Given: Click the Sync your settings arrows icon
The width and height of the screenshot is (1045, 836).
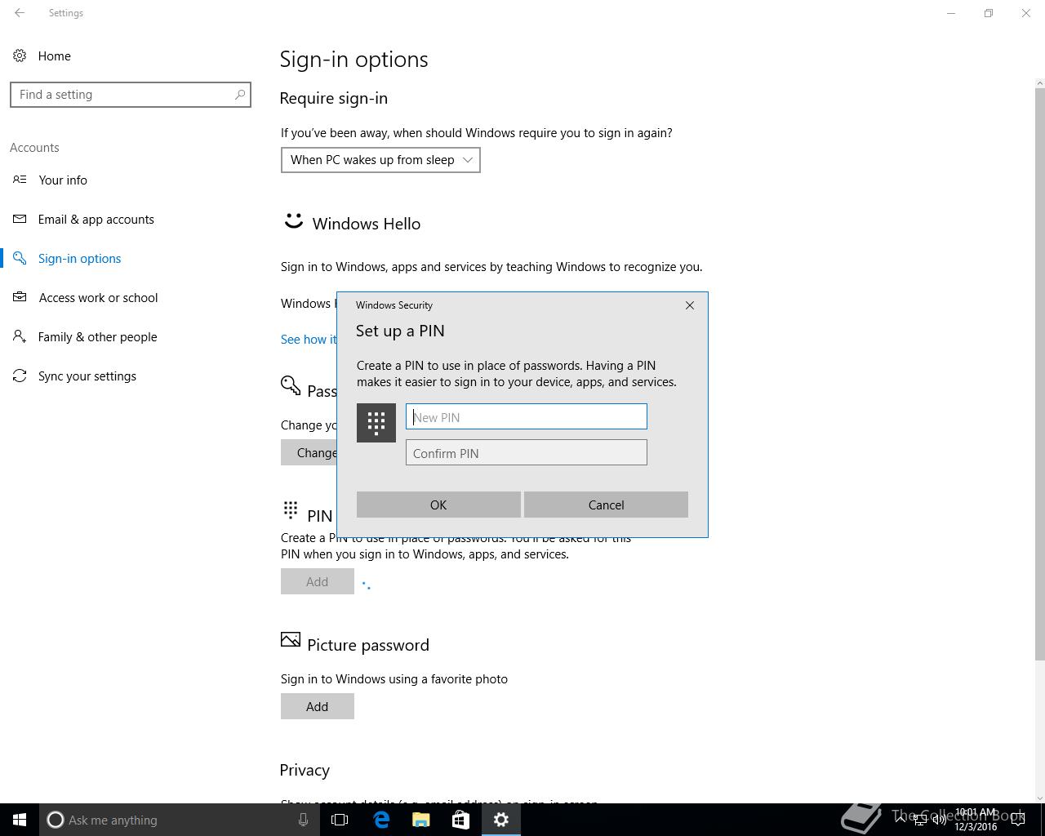Looking at the screenshot, I should [x=20, y=376].
